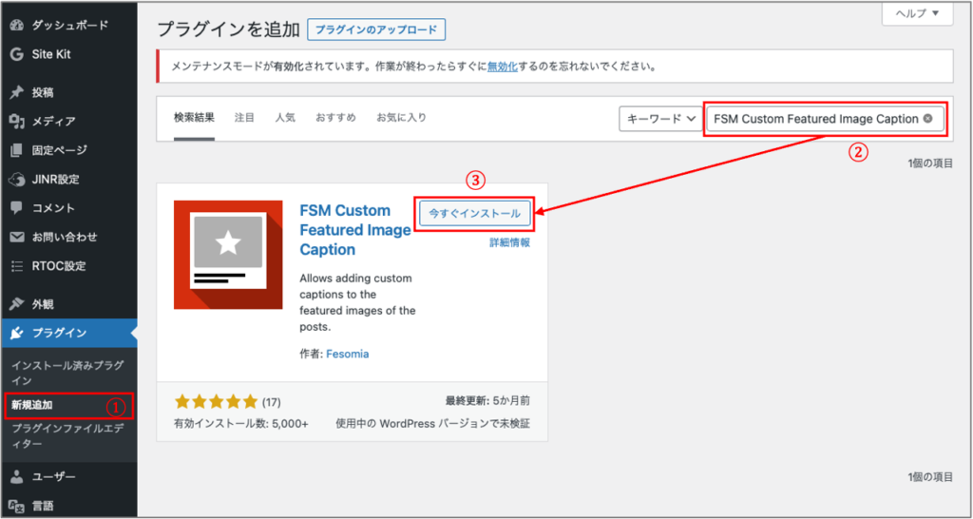Click the envelope icon beside お問い合わせ
The height and width of the screenshot is (519, 973).
pos(17,237)
